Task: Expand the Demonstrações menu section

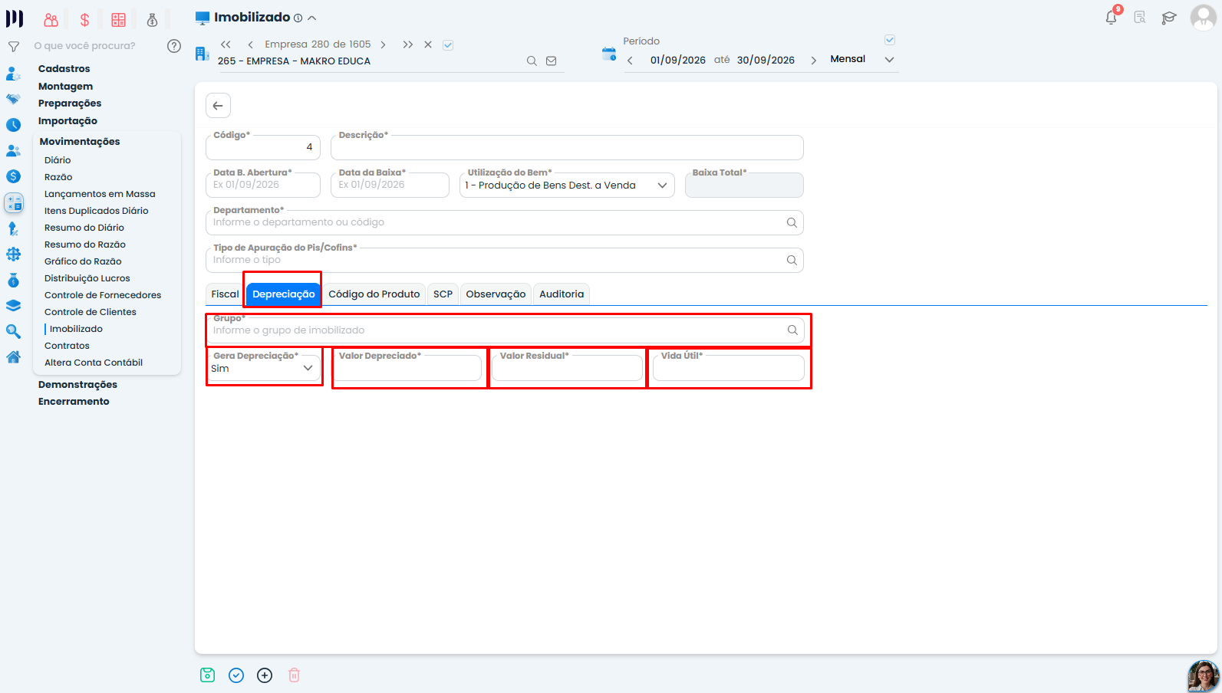Action: (77, 385)
